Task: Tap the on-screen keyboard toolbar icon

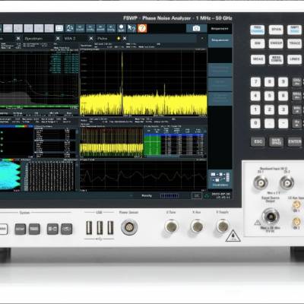Action: tap(59, 28)
